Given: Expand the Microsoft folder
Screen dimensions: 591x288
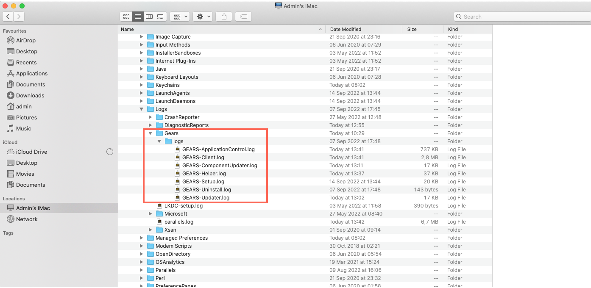Looking at the screenshot, I should click(x=151, y=214).
